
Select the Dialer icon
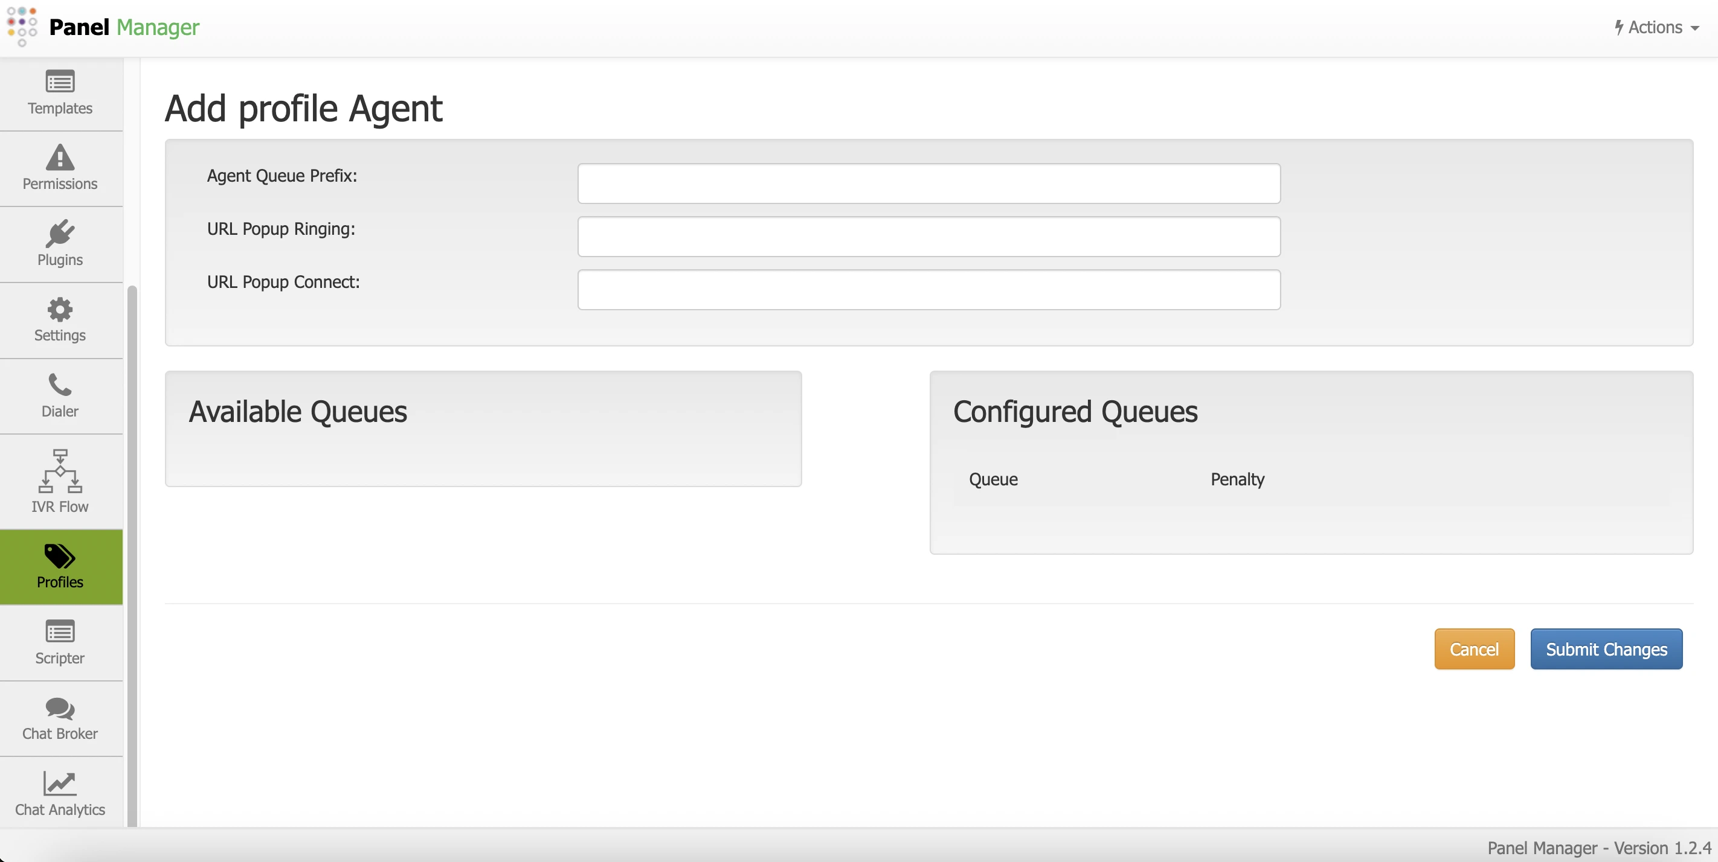coord(59,395)
